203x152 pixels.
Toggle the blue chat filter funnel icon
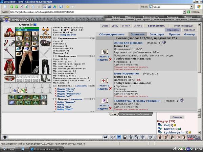pyautogui.click(x=119, y=137)
